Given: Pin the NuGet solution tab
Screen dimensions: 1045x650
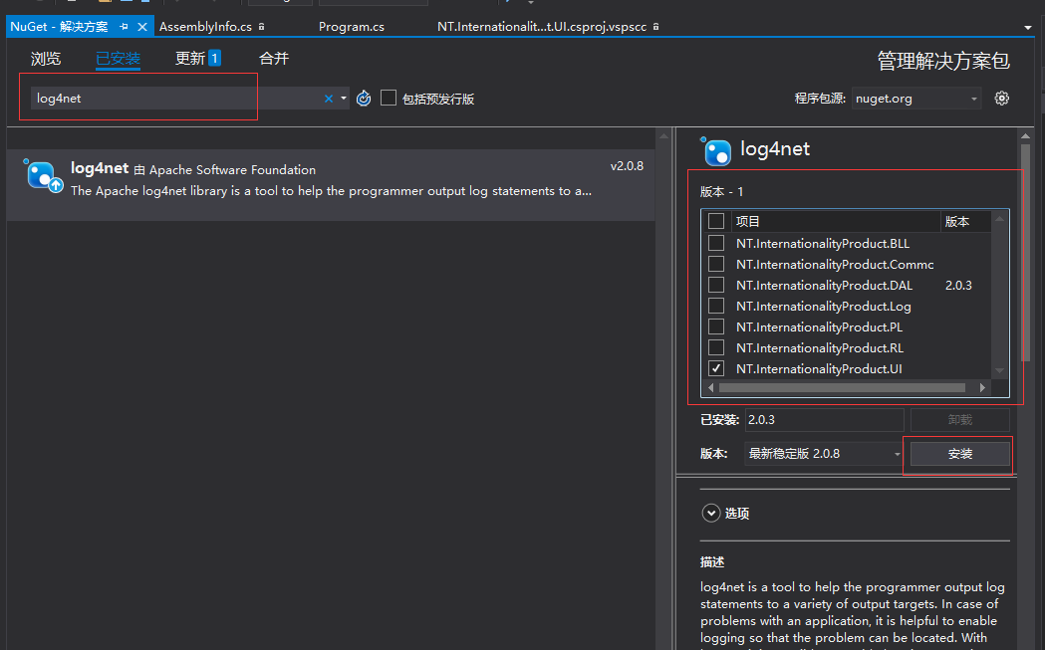Looking at the screenshot, I should pos(124,27).
